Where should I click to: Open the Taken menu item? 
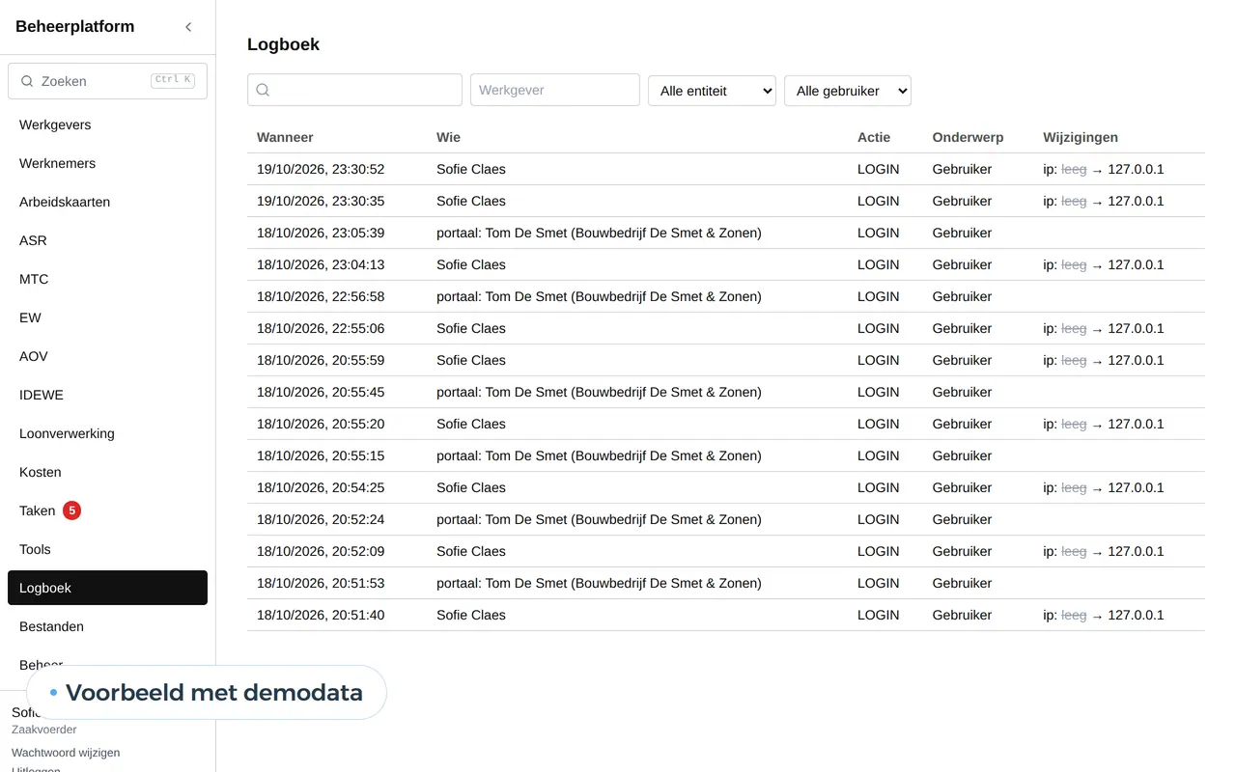coord(107,510)
